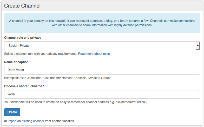Viewport: 204px width, 127px height.
Task: Click the Select a channel role help text
Action: point(41,54)
